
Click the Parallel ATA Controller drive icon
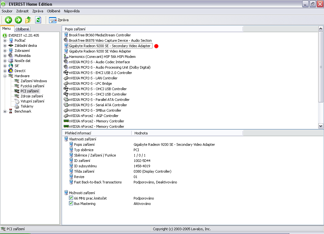[66, 100]
